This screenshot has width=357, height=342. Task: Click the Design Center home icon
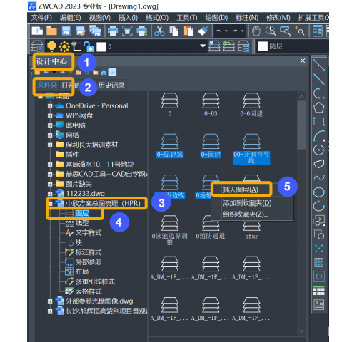point(104,72)
